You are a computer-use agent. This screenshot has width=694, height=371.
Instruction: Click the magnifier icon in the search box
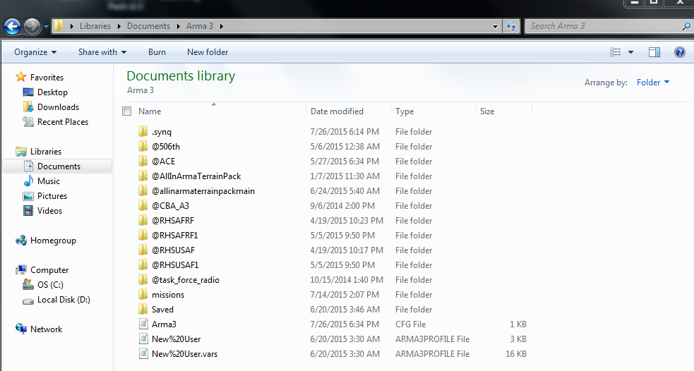[686, 27]
